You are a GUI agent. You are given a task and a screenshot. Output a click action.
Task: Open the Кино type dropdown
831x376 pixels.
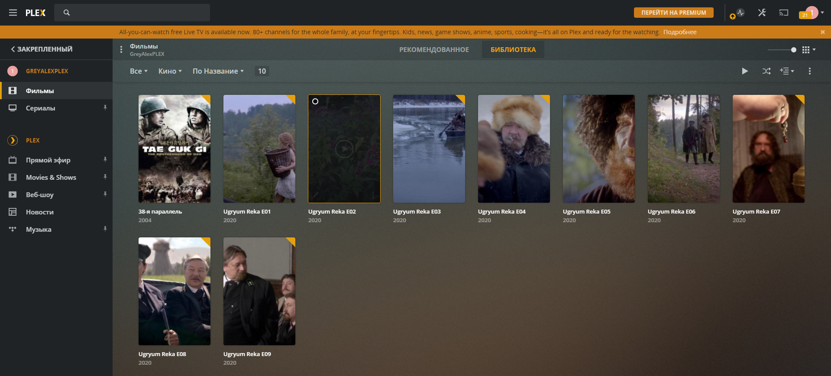(170, 71)
